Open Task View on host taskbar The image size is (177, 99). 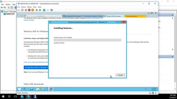click(15, 97)
